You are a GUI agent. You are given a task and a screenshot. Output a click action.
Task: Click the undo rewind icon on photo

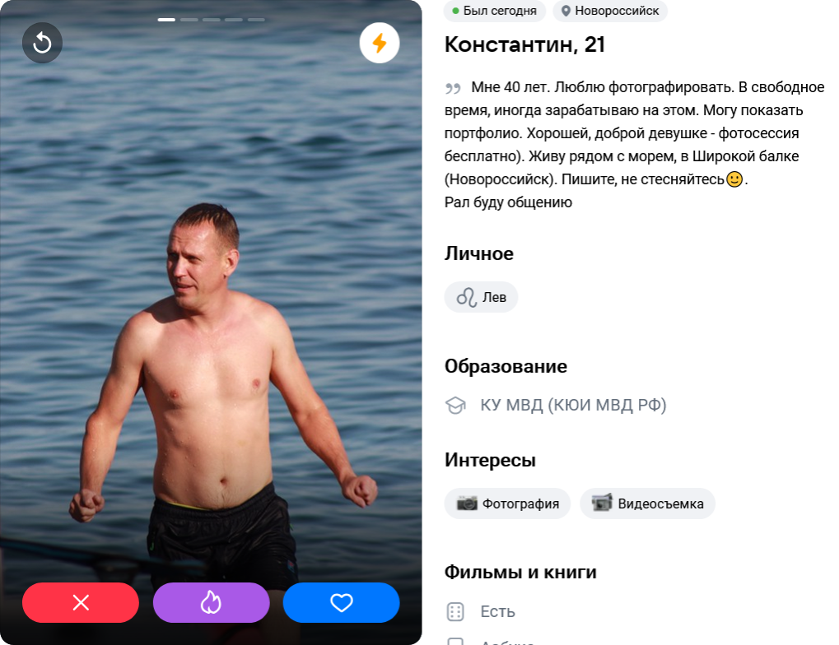pyautogui.click(x=42, y=43)
